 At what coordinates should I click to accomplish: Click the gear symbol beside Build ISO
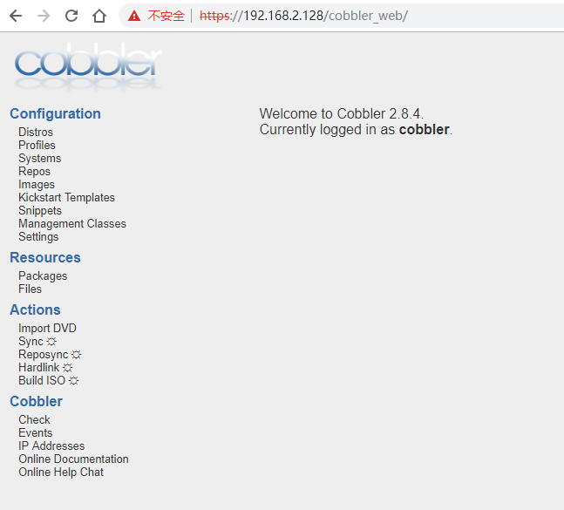click(x=74, y=380)
